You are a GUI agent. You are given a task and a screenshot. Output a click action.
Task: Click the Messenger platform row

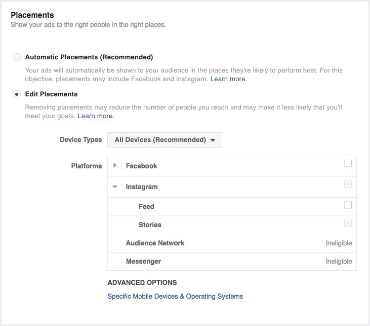143,261
